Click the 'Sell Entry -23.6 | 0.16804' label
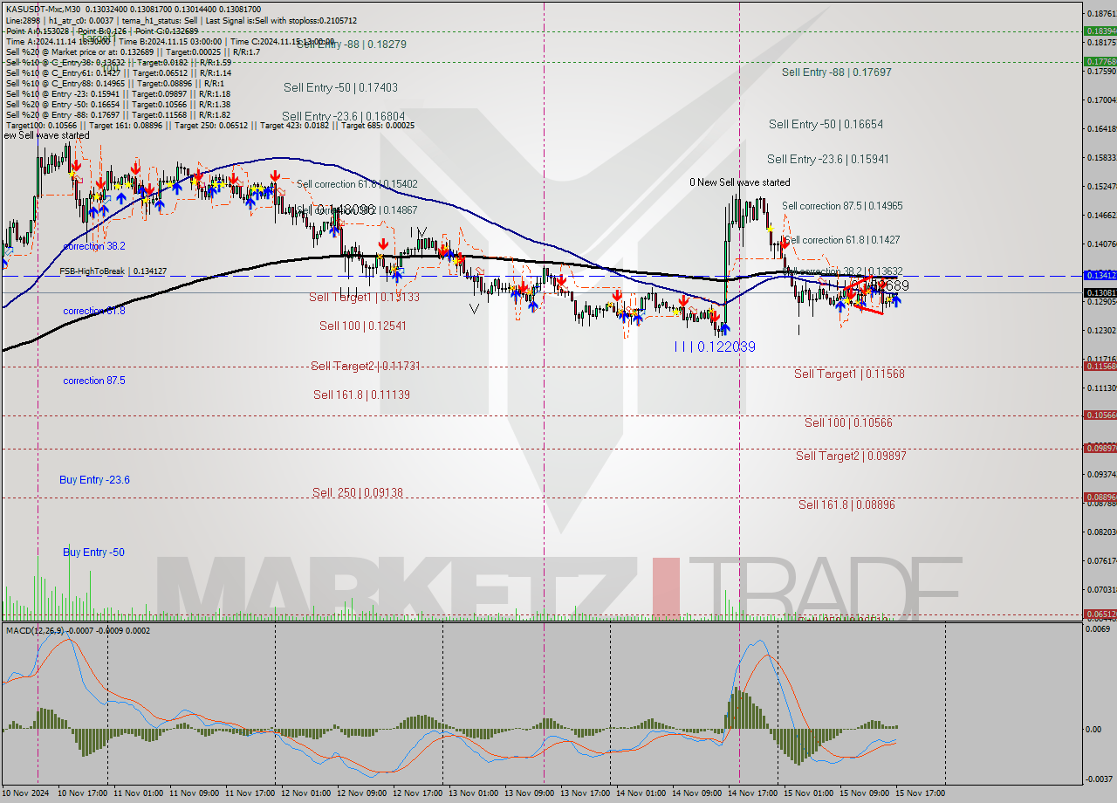This screenshot has width=1117, height=803. 344,116
